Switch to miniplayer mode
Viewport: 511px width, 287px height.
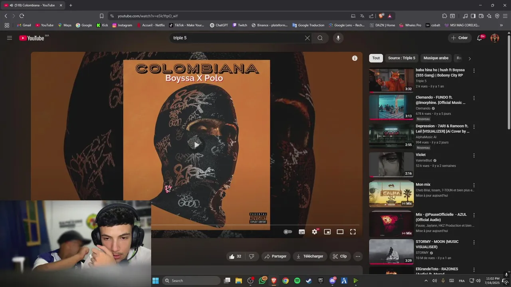327,232
